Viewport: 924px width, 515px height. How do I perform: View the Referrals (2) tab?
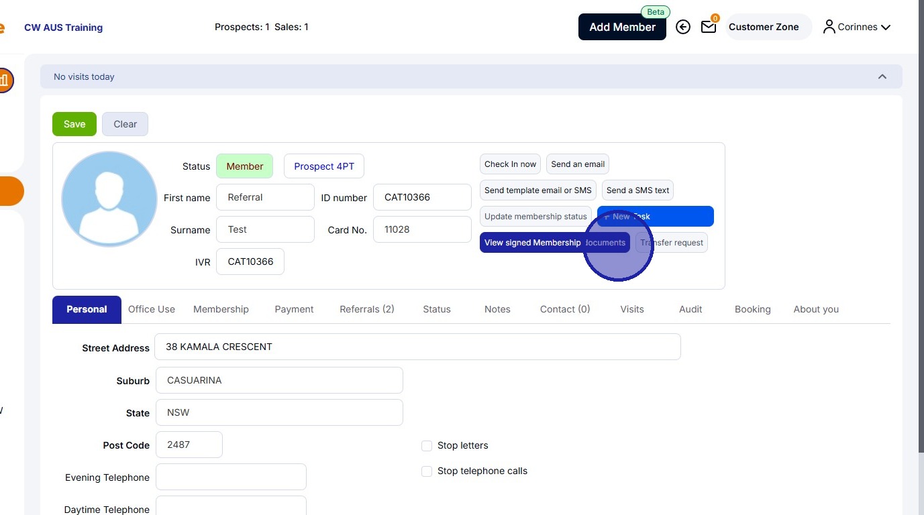point(367,309)
